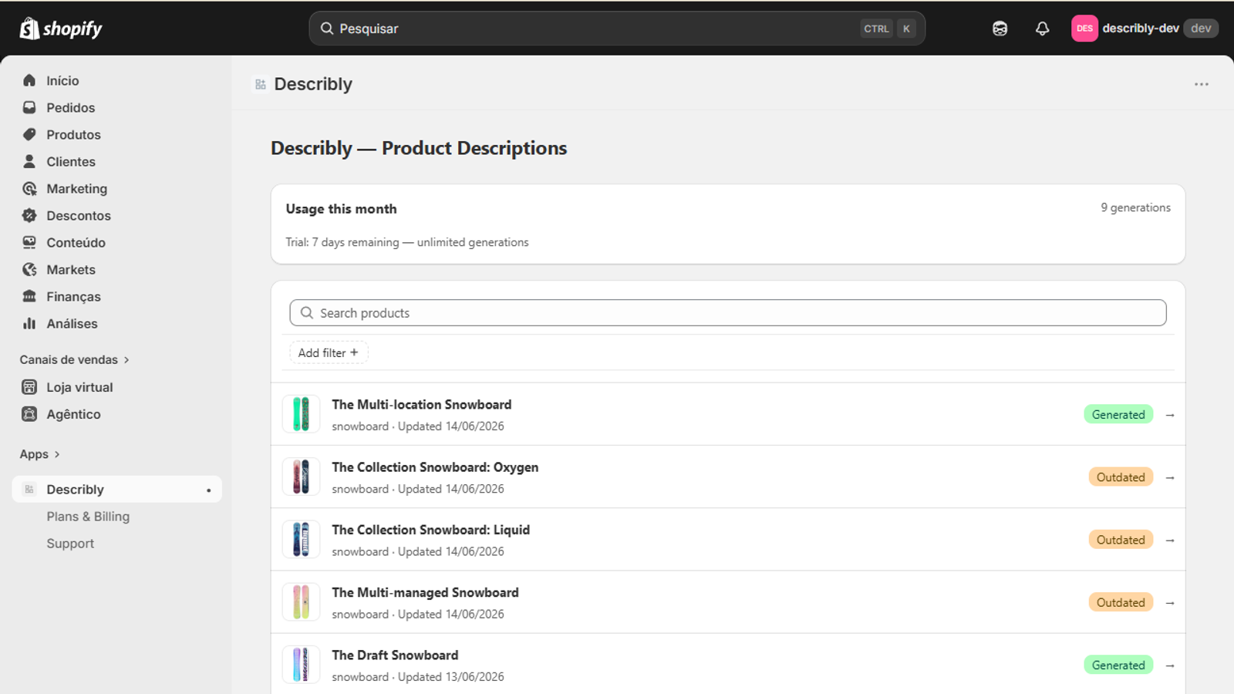The image size is (1234, 694).
Task: Open Descontos in sidebar
Action: pyautogui.click(x=116, y=215)
